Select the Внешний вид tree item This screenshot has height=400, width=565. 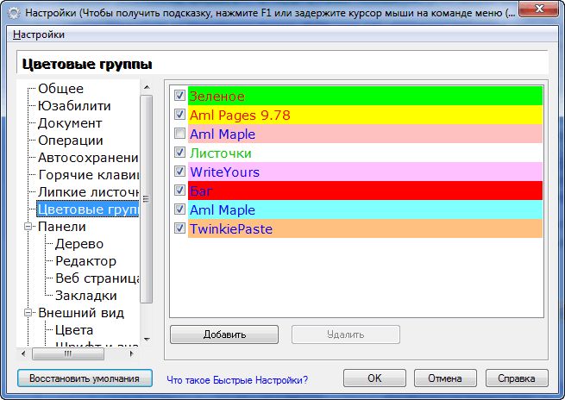(81, 313)
